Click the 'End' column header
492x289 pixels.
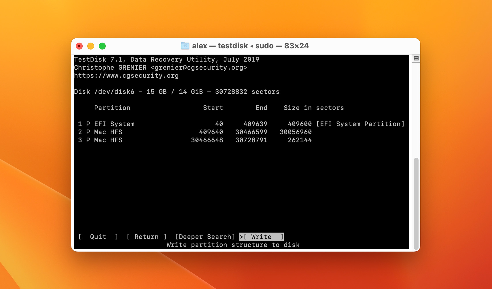coord(262,108)
